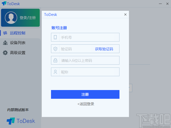Open the 设备列表 sidebar tab
Viewport: 171px width, 128px height.
click(x=18, y=43)
